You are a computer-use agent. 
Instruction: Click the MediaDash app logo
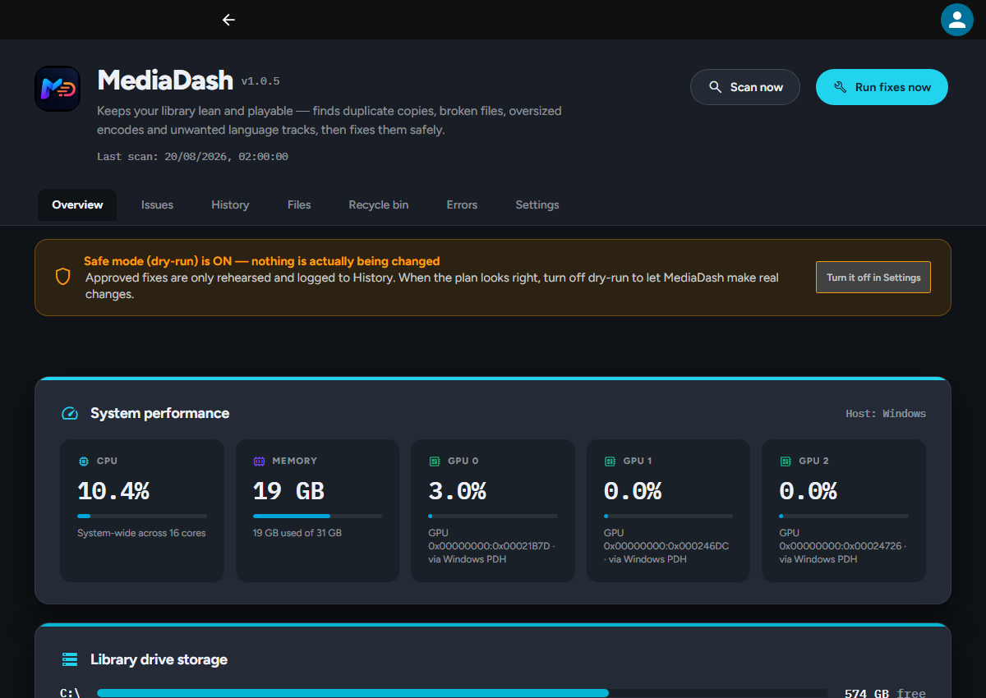tap(58, 89)
